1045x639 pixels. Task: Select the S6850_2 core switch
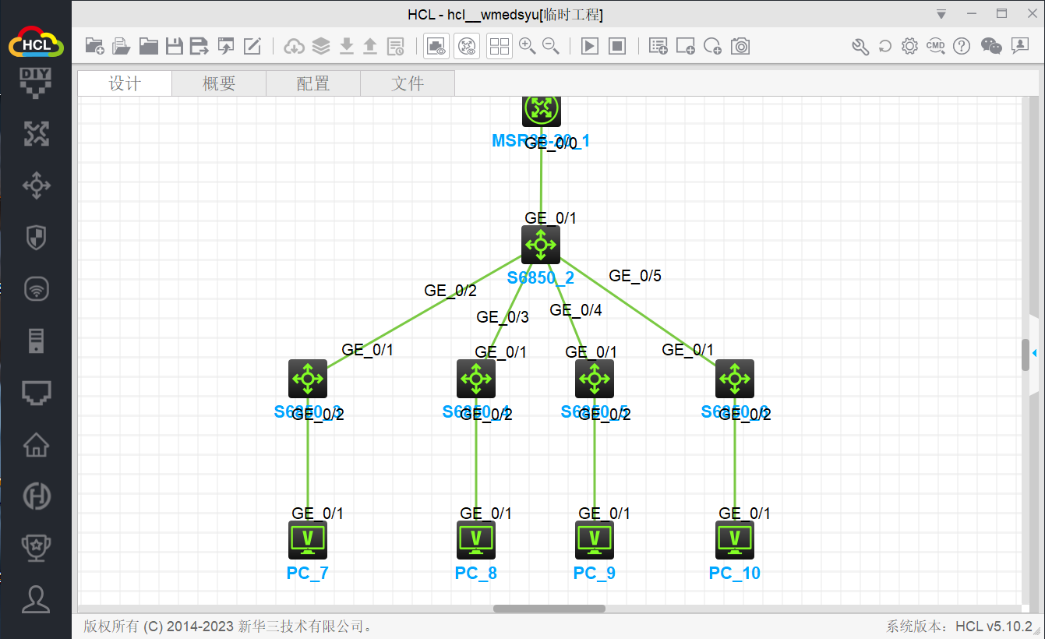[541, 245]
